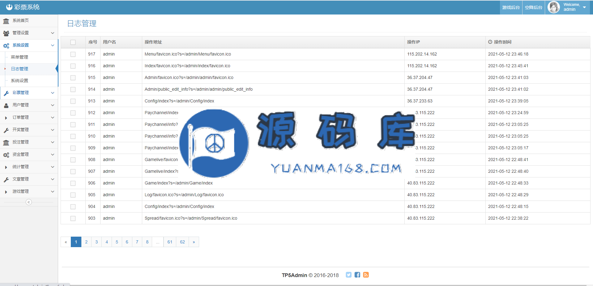Open 日志管理 submenu item

tap(19, 69)
